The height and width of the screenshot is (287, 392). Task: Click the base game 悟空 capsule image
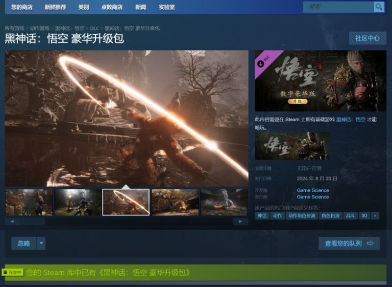[292, 146]
